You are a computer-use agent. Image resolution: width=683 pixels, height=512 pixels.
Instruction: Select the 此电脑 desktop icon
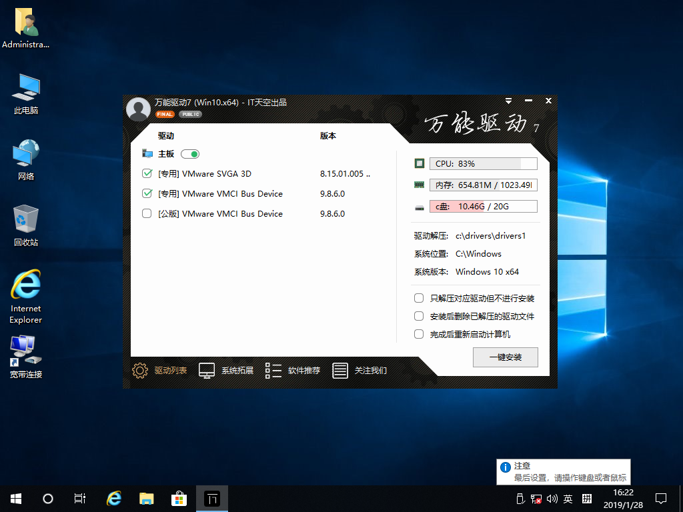pyautogui.click(x=26, y=94)
